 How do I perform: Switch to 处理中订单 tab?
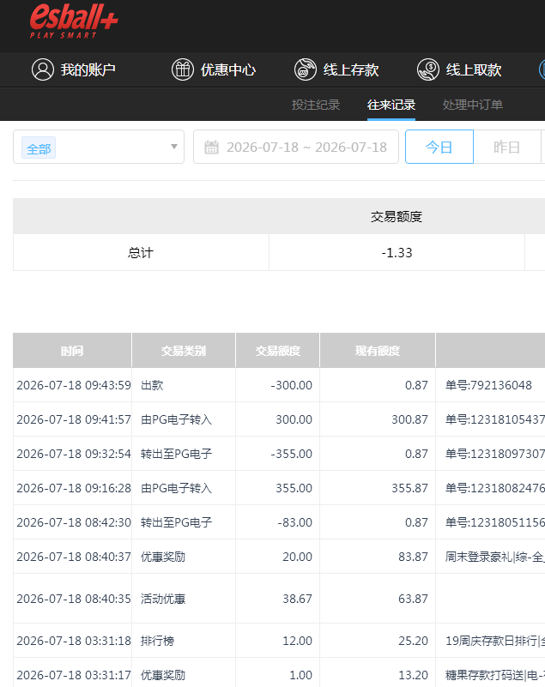point(473,105)
